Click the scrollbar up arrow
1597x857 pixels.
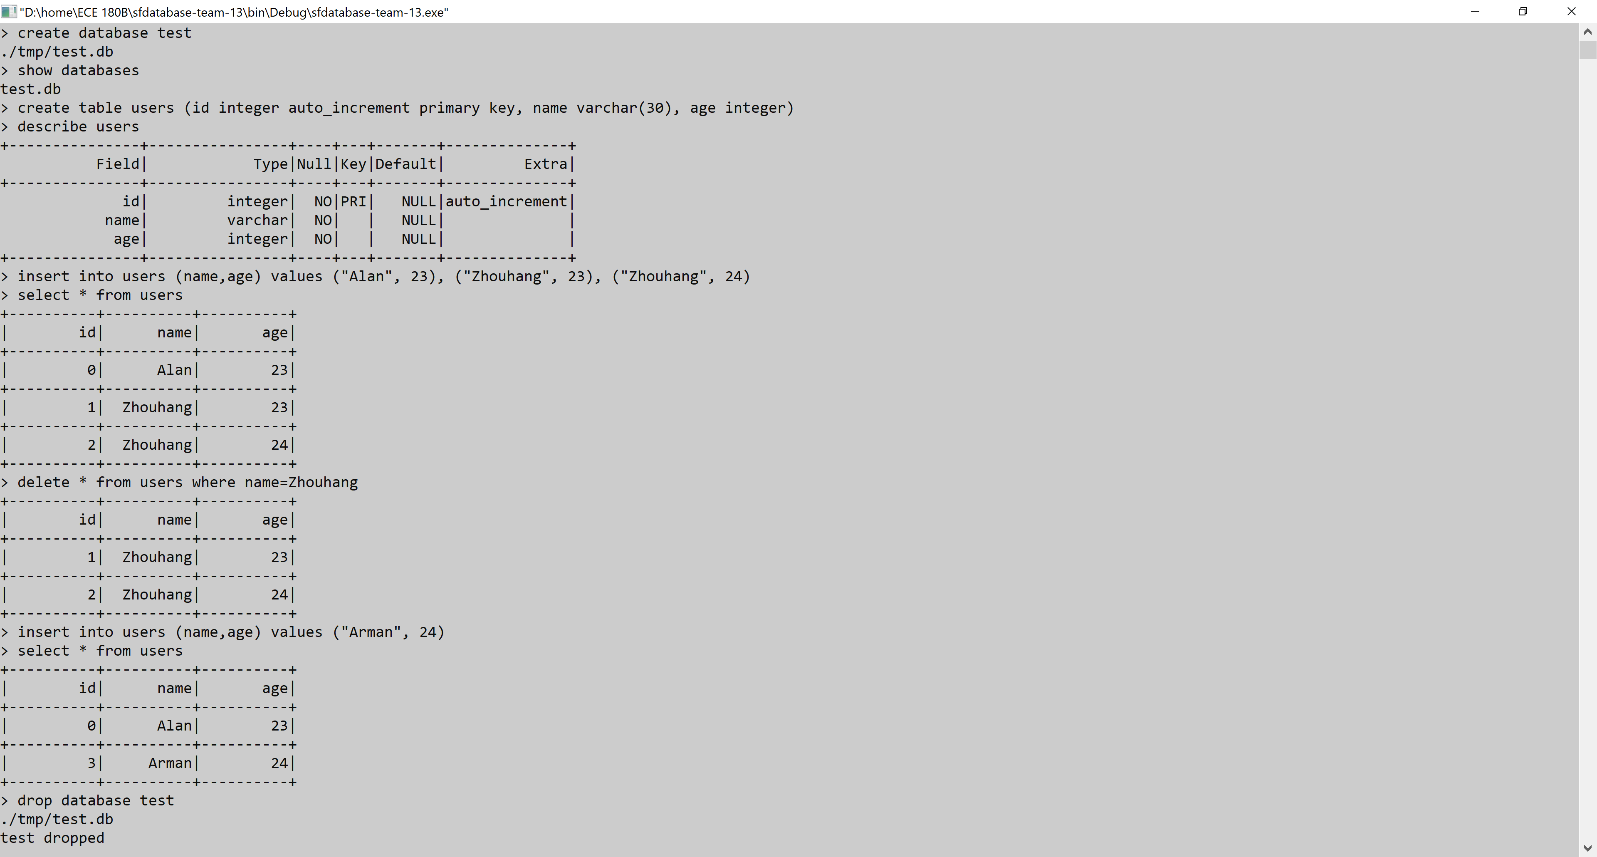[1588, 32]
